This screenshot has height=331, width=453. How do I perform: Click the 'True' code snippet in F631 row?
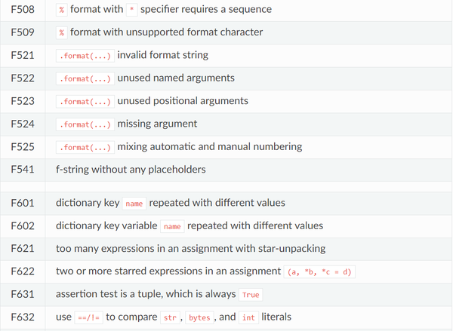[x=251, y=295]
